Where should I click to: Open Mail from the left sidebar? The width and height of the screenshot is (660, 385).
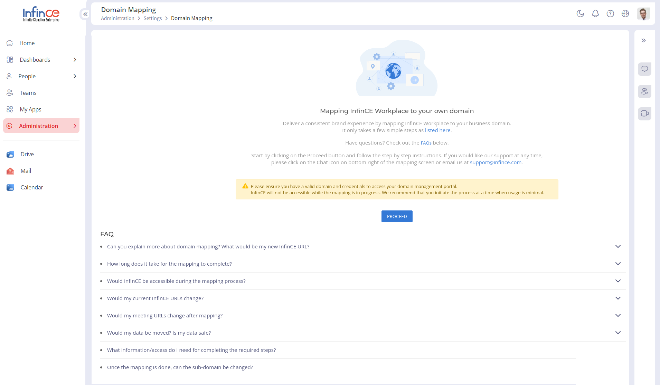click(26, 171)
